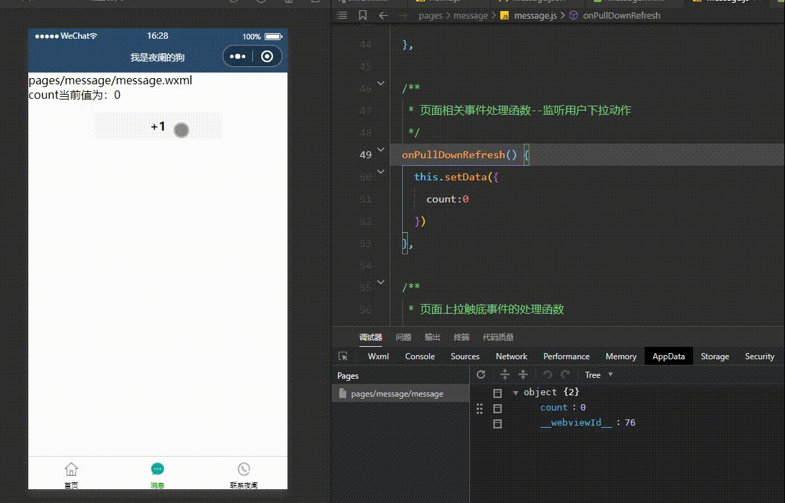785x503 pixels.
Task: Refresh AppData with the reload icon
Action: click(x=481, y=374)
